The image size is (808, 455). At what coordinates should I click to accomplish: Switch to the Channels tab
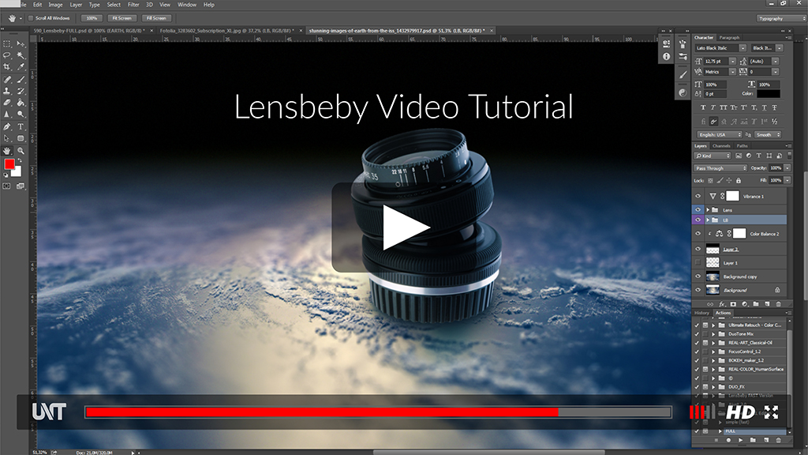point(721,146)
